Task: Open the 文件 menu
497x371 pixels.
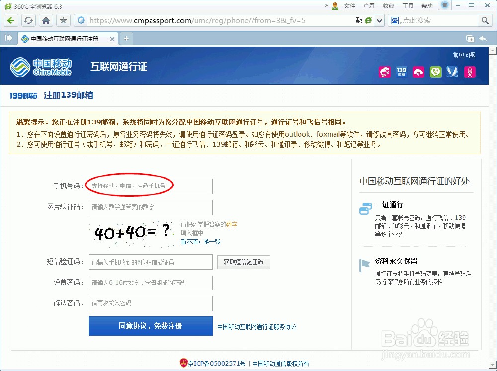Action: coord(349,6)
